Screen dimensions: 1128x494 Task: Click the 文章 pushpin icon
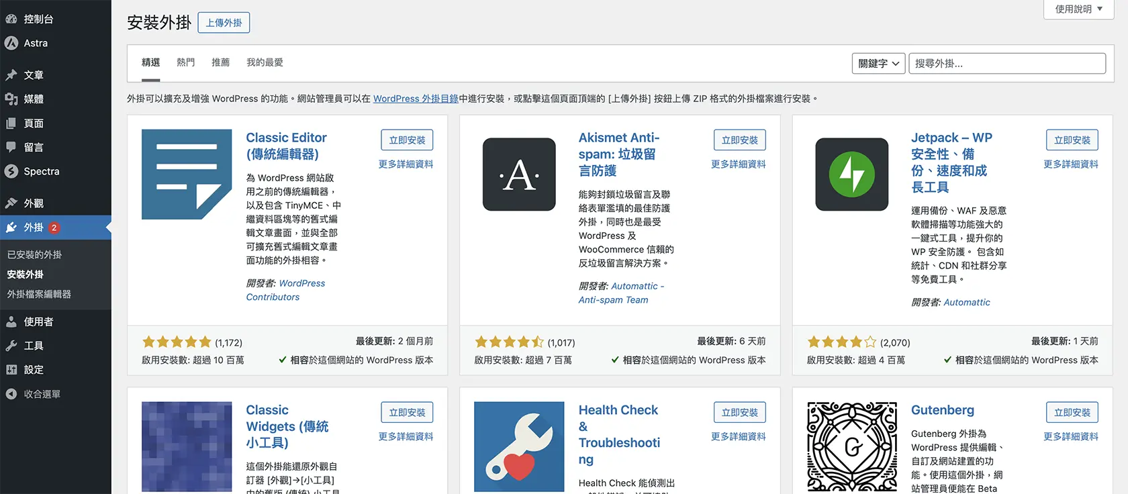11,75
